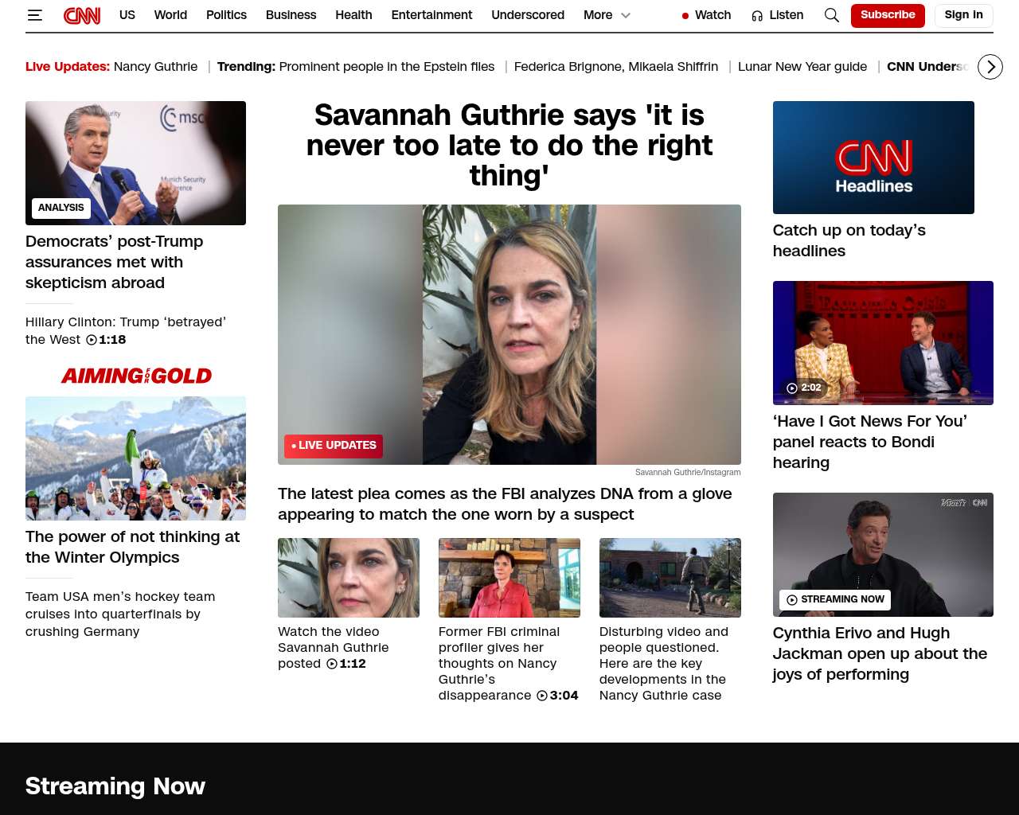Open the search magnifier icon
Image resolution: width=1019 pixels, height=815 pixels.
[831, 15]
